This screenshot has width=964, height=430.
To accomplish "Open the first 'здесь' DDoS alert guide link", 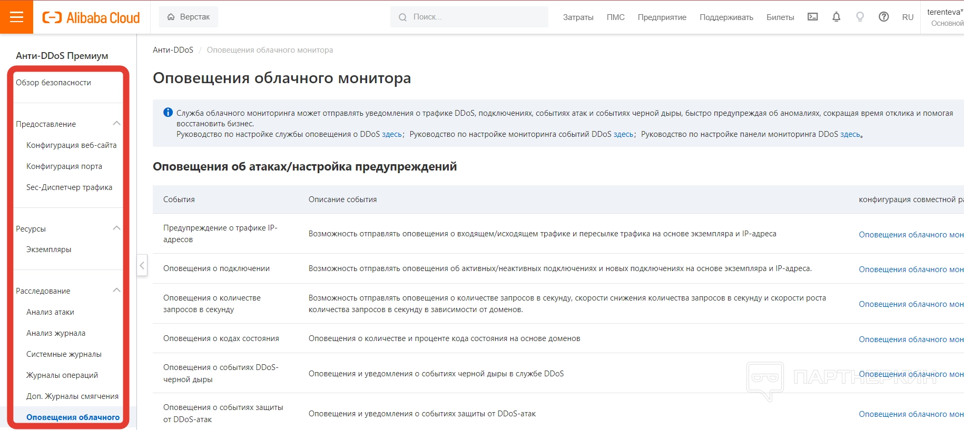I will (x=391, y=134).
